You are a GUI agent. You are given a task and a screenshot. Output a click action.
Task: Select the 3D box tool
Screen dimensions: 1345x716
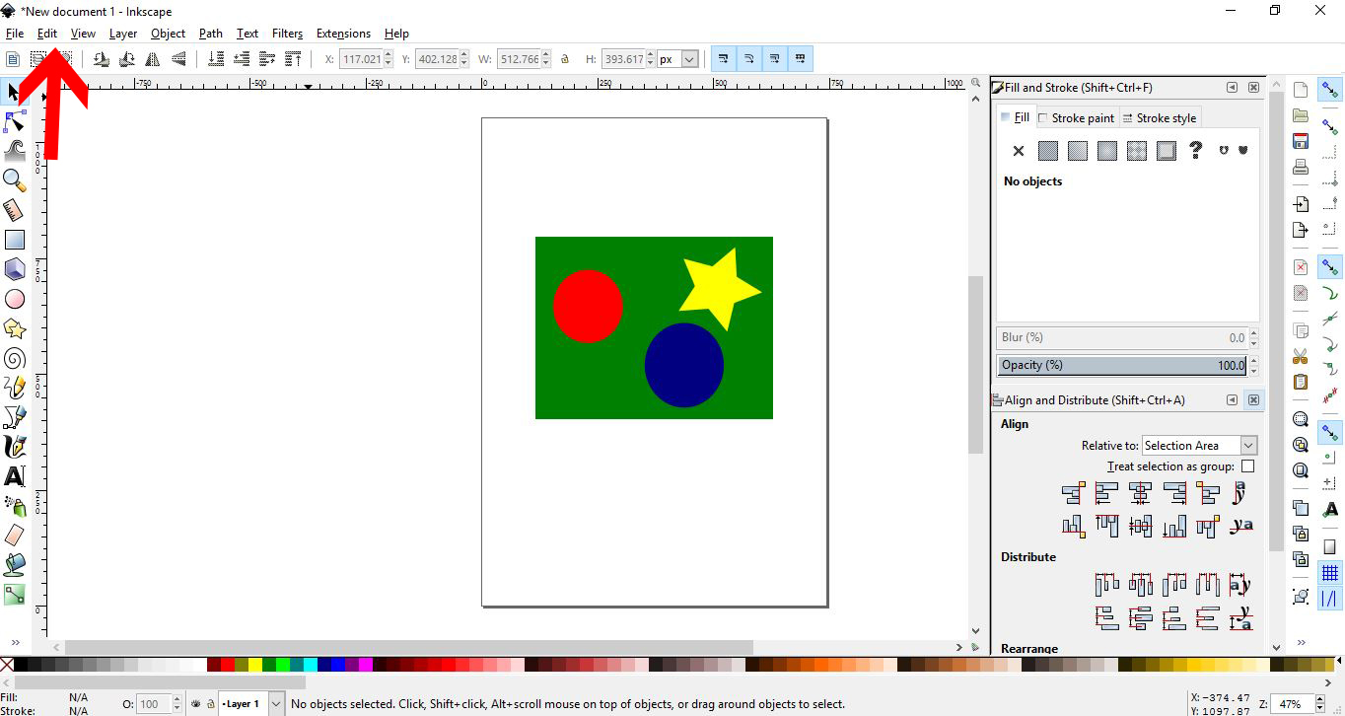coord(15,269)
